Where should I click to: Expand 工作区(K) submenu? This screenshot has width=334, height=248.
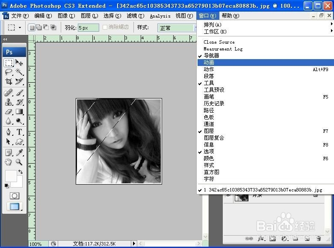[x=266, y=32]
